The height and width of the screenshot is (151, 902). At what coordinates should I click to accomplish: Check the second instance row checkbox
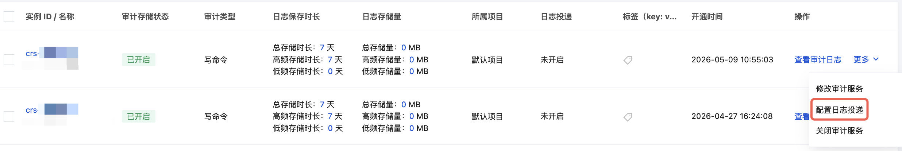9,116
